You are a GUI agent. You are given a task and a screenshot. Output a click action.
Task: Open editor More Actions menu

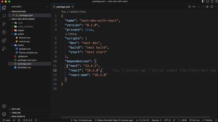click(x=216, y=7)
